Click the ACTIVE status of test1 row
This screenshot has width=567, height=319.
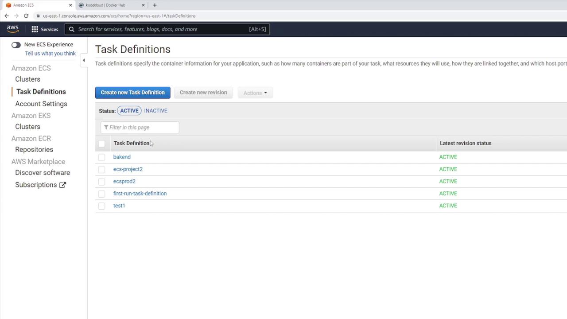tap(448, 206)
